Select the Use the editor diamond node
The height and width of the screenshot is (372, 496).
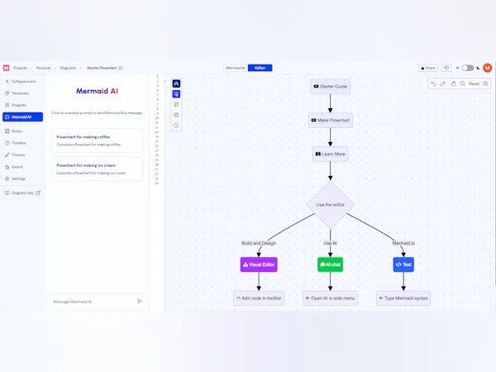click(x=330, y=205)
